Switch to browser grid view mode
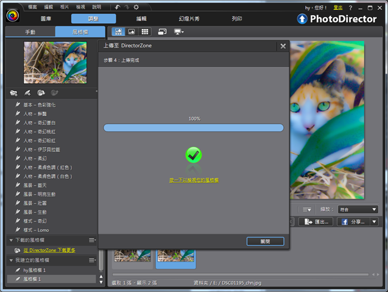This screenshot has width=388, height=292. click(145, 32)
